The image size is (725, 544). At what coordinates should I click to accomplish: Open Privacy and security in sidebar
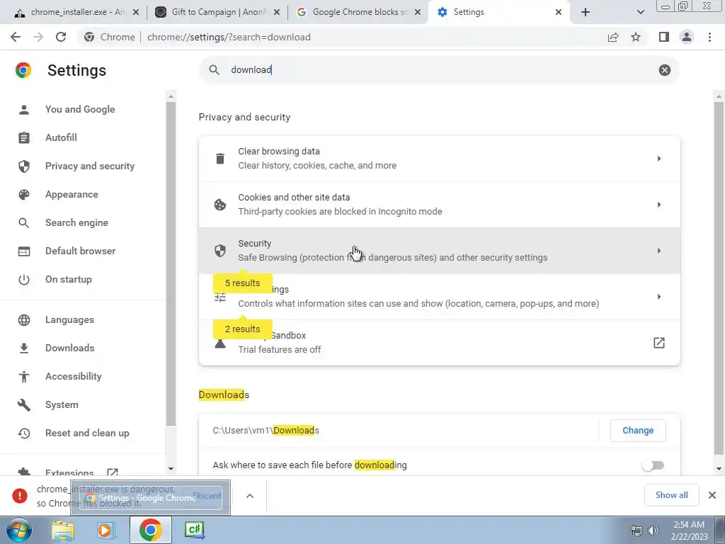click(x=90, y=166)
